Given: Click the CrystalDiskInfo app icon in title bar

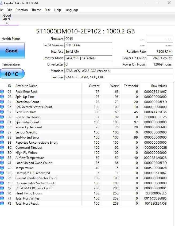Looking at the screenshot, I should point(1,3).
